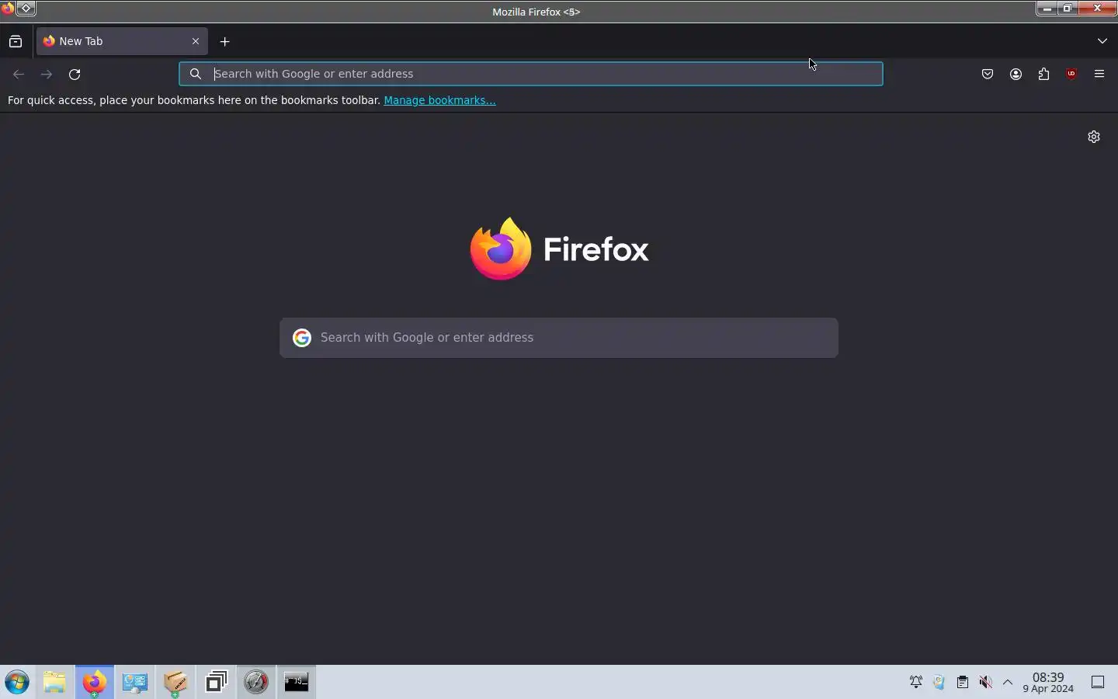Open the notifications bell in tray
This screenshot has height=699, width=1118.
(x=917, y=683)
